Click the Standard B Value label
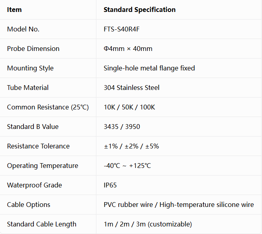The height and width of the screenshot is (234, 262). pos(33,127)
